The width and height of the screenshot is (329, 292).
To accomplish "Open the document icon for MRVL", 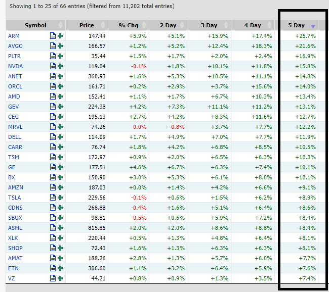I will (x=53, y=127).
